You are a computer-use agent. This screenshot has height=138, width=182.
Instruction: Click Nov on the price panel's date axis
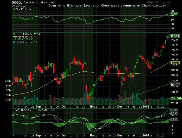93,106
